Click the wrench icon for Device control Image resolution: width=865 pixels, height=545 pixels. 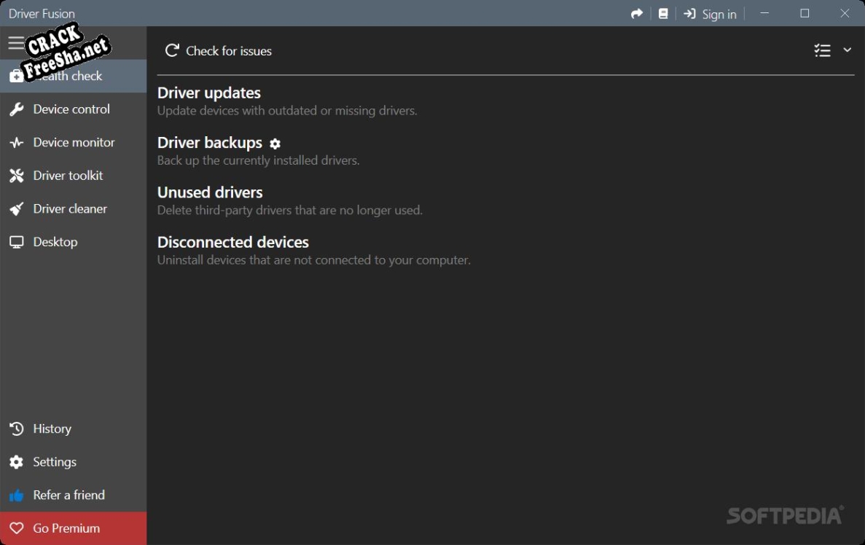tap(17, 109)
